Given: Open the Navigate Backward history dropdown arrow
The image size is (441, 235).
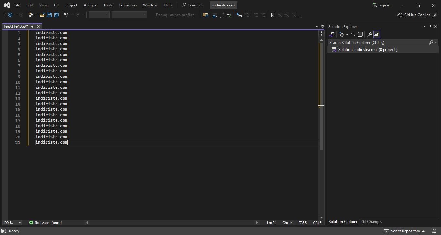Looking at the screenshot, I should 15,15.
